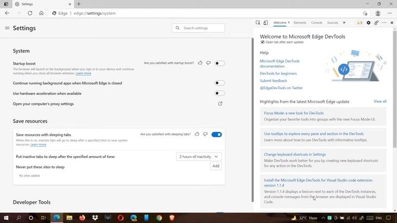Toggle Startup boost switch

tap(220, 63)
